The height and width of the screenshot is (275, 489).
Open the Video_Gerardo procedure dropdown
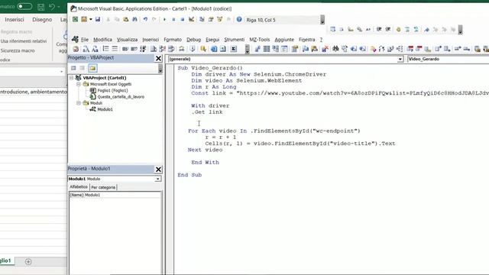[449, 59]
